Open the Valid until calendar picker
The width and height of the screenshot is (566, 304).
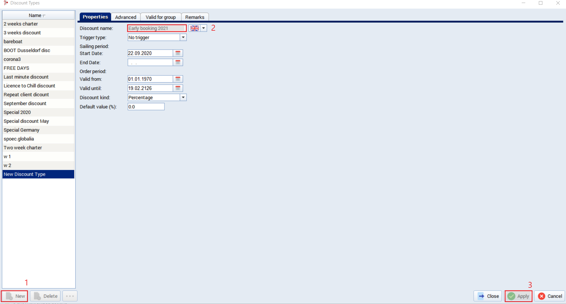(x=178, y=88)
